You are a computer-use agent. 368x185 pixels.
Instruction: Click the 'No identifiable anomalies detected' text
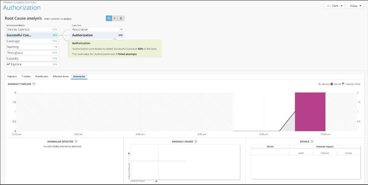pyautogui.click(x=62, y=147)
